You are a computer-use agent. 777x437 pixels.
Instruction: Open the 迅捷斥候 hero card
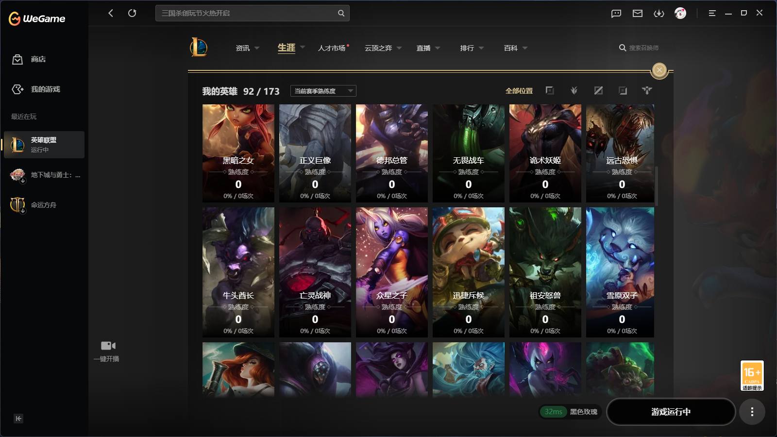pyautogui.click(x=469, y=272)
